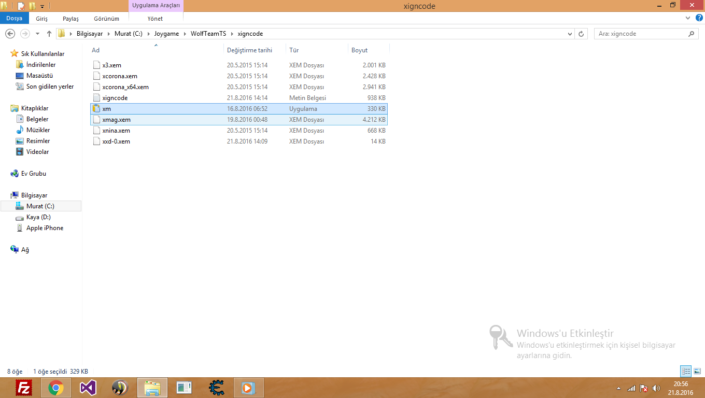The height and width of the screenshot is (398, 705).
Task: Open Son gidilen yerler in sidebar
Action: click(50, 87)
